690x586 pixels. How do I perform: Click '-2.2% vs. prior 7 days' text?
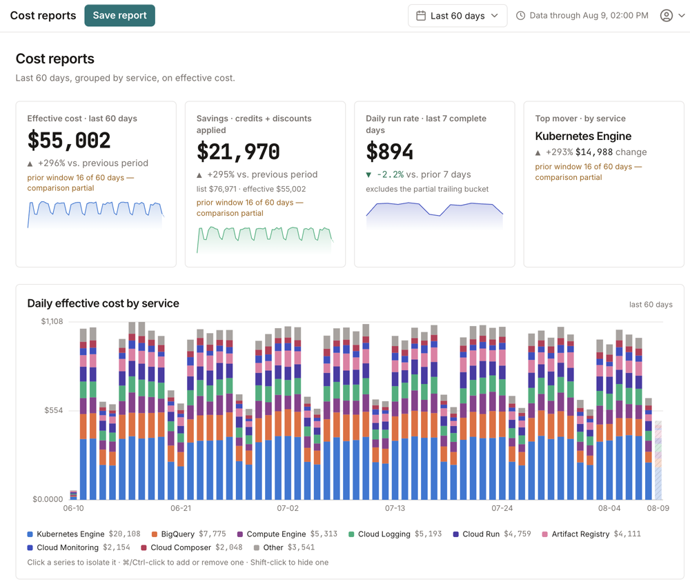click(418, 174)
